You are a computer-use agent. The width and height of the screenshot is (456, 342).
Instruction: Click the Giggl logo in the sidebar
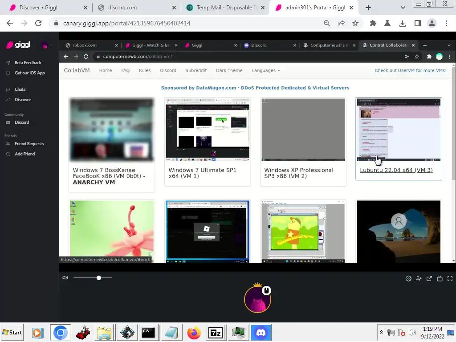(x=18, y=45)
